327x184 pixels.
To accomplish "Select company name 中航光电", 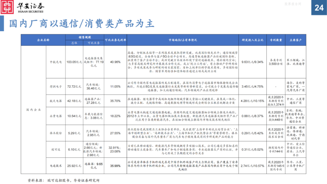I will 56,62.
